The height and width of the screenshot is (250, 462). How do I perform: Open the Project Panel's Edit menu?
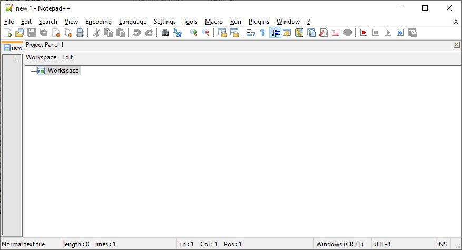(x=67, y=57)
